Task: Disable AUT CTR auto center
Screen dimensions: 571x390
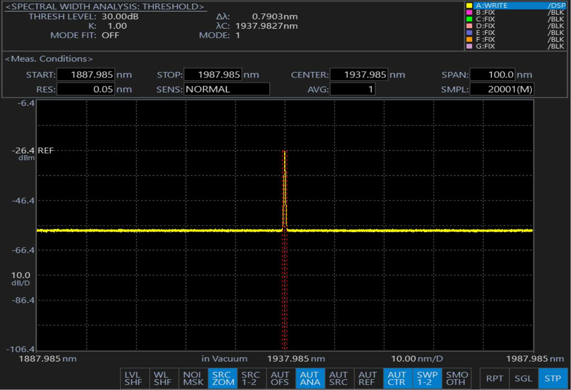Action: [x=397, y=378]
